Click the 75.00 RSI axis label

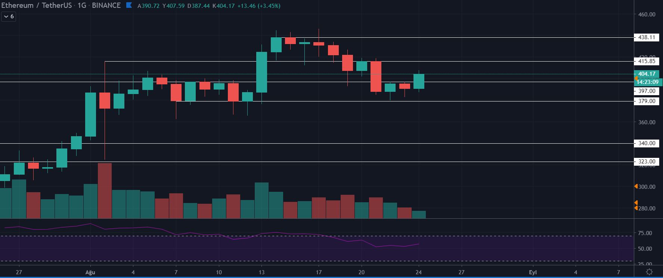tap(645, 233)
